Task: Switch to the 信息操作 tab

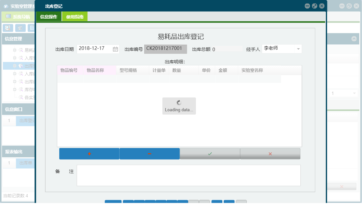Action: tap(49, 16)
